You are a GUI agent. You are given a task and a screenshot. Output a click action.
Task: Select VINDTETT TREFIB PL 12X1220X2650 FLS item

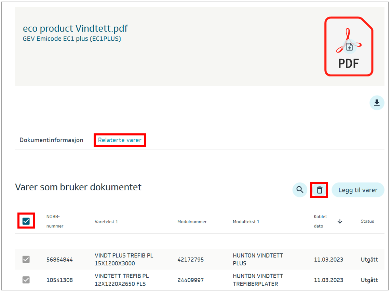point(122,280)
